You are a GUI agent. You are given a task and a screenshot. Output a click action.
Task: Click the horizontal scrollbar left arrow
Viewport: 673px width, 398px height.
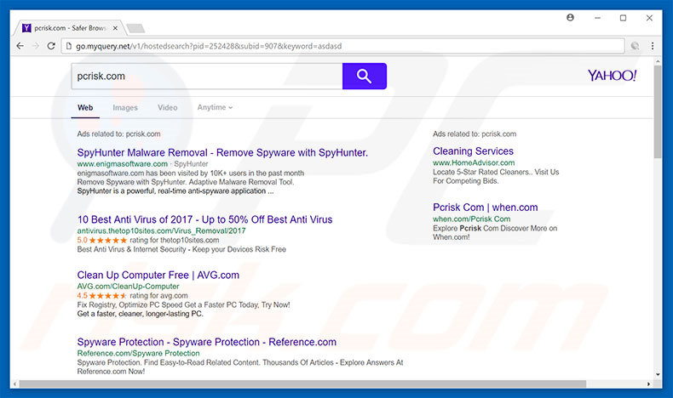tap(15, 384)
